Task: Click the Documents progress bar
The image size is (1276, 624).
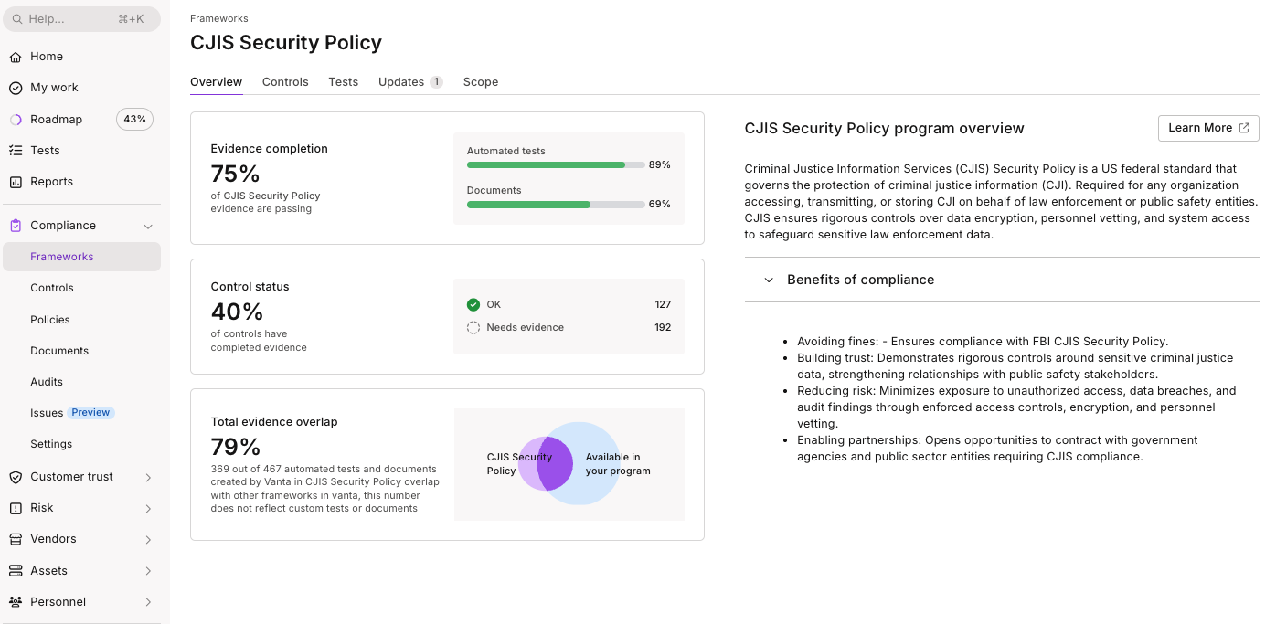Action: (556, 205)
